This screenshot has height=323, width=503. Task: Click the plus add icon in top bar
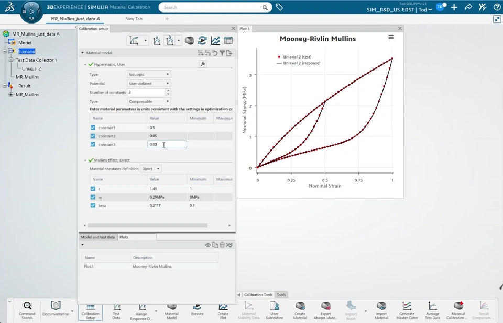tap(454, 7)
